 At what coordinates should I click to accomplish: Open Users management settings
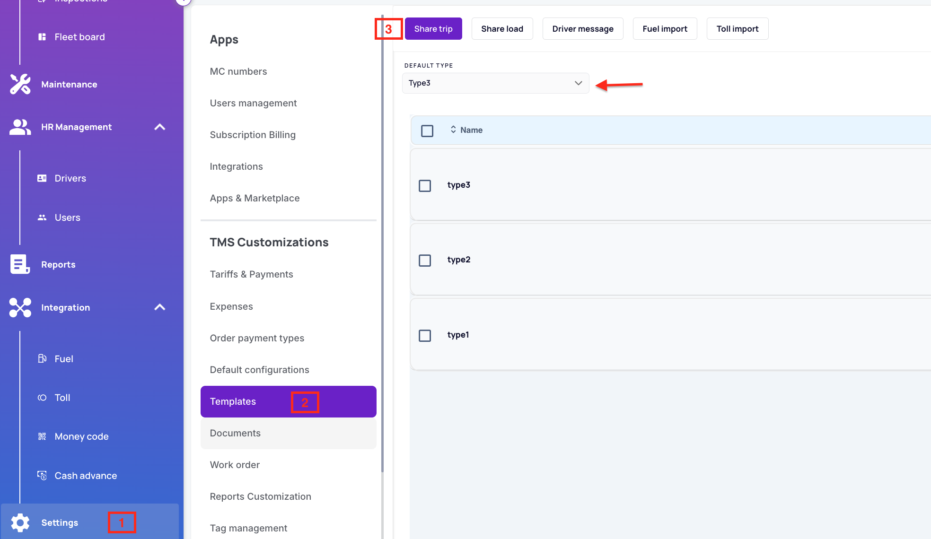pos(253,103)
